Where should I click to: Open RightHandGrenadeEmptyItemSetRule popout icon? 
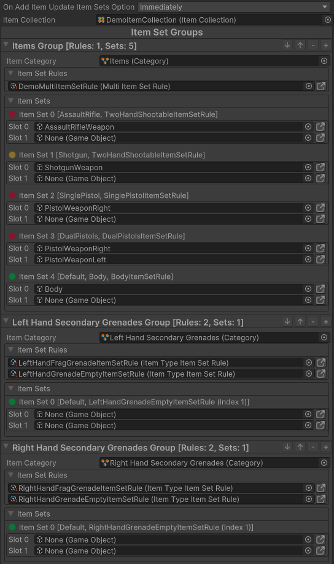(x=320, y=499)
